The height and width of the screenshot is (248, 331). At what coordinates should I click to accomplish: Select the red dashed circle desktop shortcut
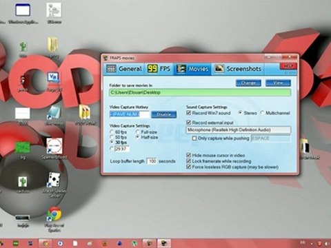click(54, 146)
